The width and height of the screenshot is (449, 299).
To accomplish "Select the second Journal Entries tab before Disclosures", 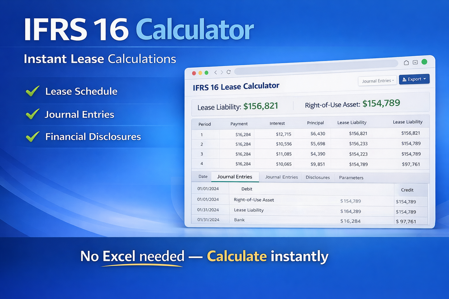I will 281,177.
